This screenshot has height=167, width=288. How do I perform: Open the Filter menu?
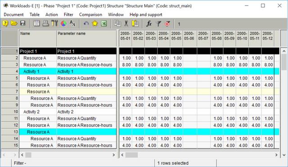point(68,14)
